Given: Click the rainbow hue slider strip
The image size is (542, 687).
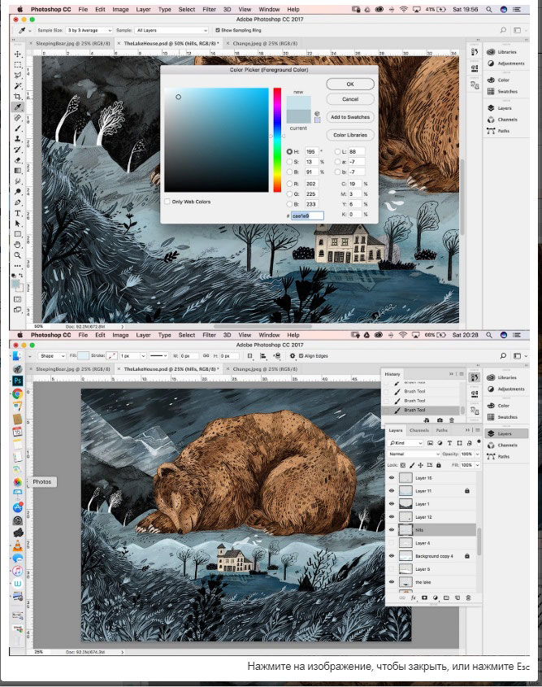Looking at the screenshot, I should pos(277,140).
